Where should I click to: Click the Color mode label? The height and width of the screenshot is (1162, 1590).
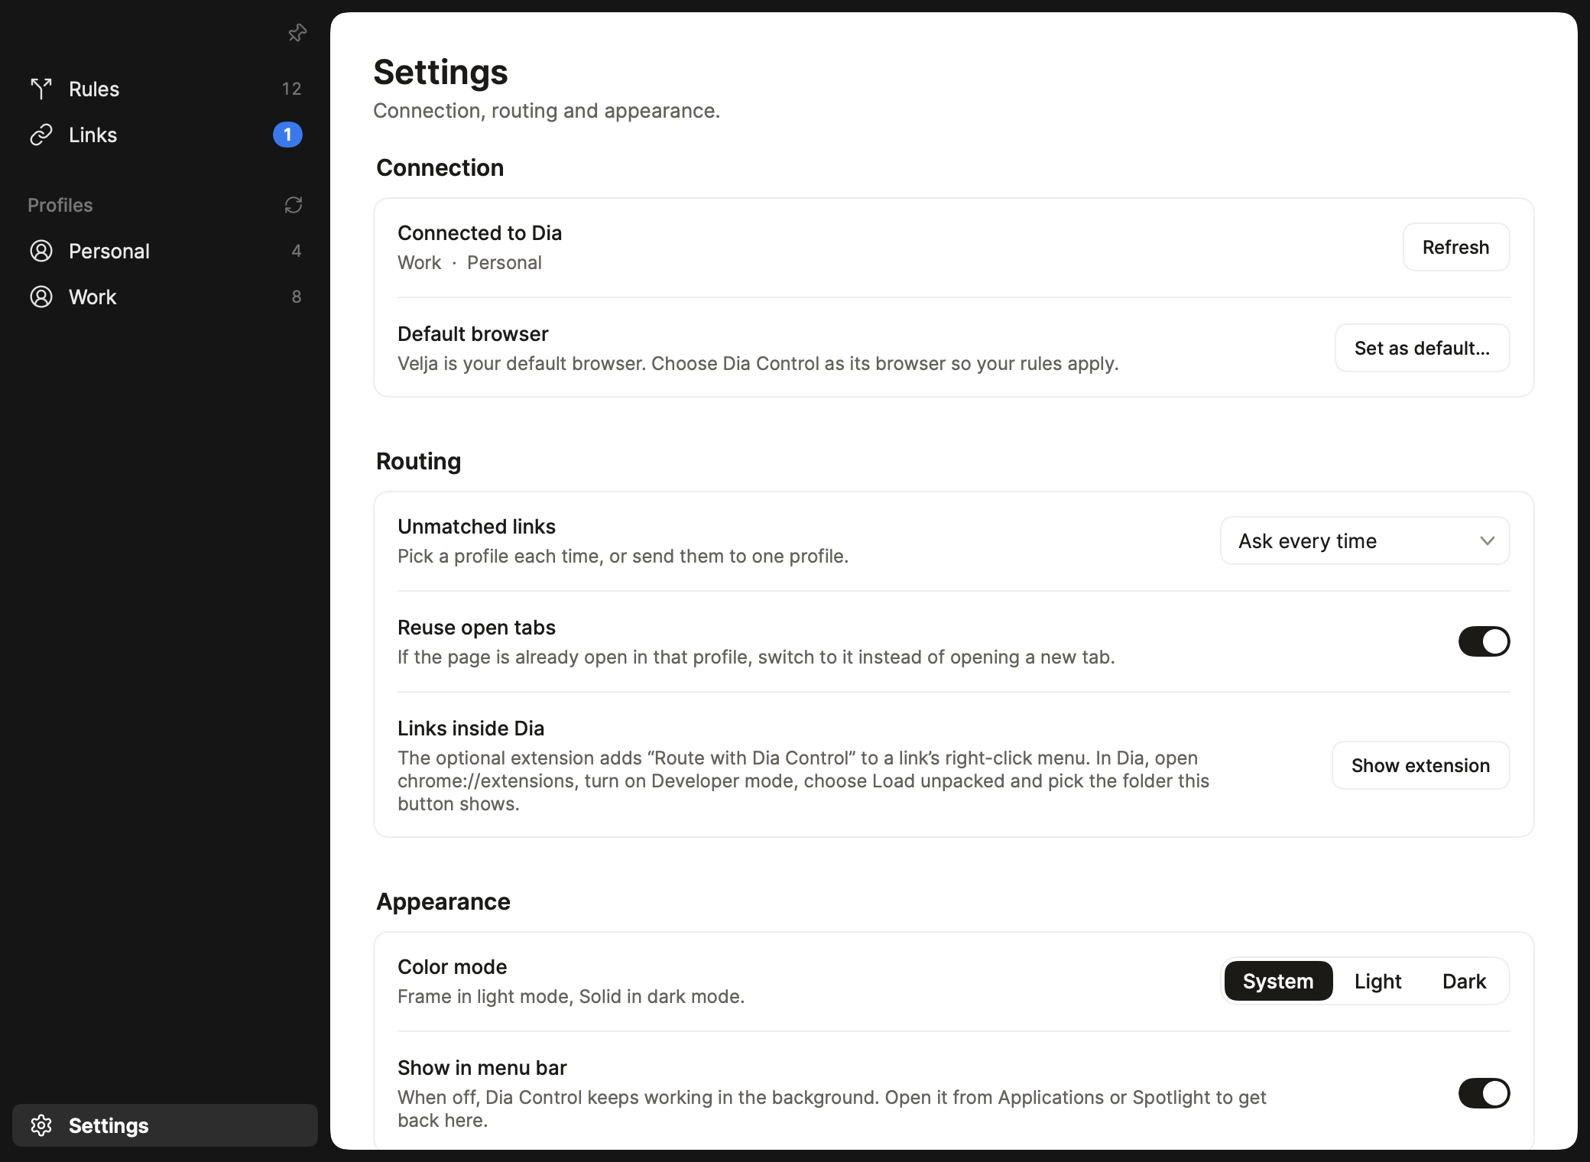(x=452, y=967)
